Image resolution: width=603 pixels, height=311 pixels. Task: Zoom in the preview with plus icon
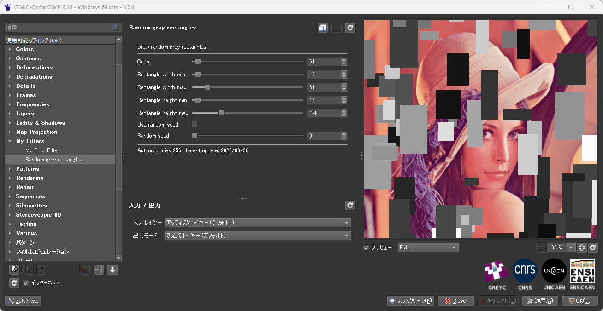[x=582, y=248]
